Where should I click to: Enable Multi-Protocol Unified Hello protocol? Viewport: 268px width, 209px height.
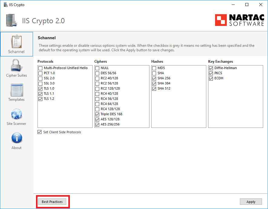click(x=40, y=68)
